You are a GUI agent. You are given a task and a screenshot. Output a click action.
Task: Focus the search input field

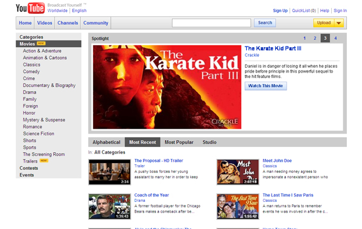(x=211, y=23)
